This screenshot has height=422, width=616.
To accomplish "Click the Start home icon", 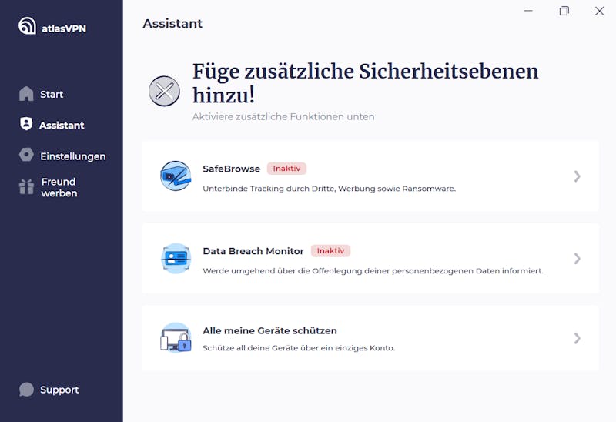I will pyautogui.click(x=26, y=94).
